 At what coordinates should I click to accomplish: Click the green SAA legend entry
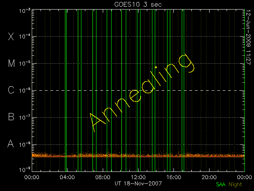coord(221,184)
